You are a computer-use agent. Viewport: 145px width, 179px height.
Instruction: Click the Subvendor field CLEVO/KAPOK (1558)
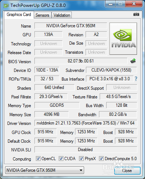[x=111, y=70]
